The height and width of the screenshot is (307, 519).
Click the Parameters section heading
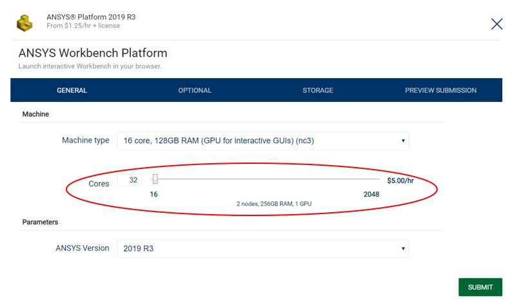point(40,223)
